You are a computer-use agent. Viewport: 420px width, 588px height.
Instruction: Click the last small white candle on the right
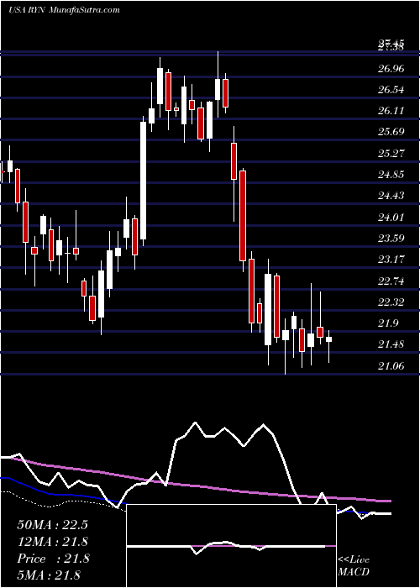329,339
